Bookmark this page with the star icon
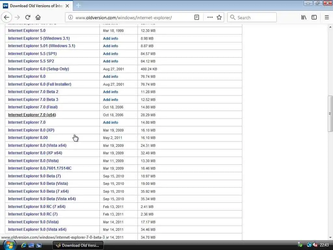333x250 pixels. [219, 18]
